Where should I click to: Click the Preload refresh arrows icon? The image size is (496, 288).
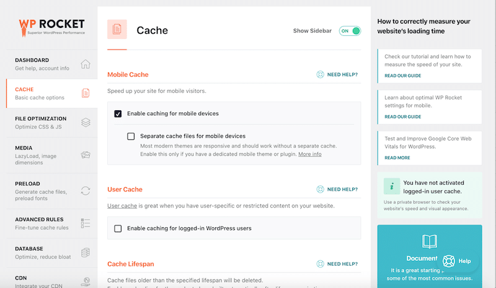[x=86, y=190]
